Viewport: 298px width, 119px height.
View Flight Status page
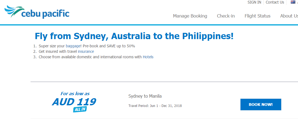[258, 16]
